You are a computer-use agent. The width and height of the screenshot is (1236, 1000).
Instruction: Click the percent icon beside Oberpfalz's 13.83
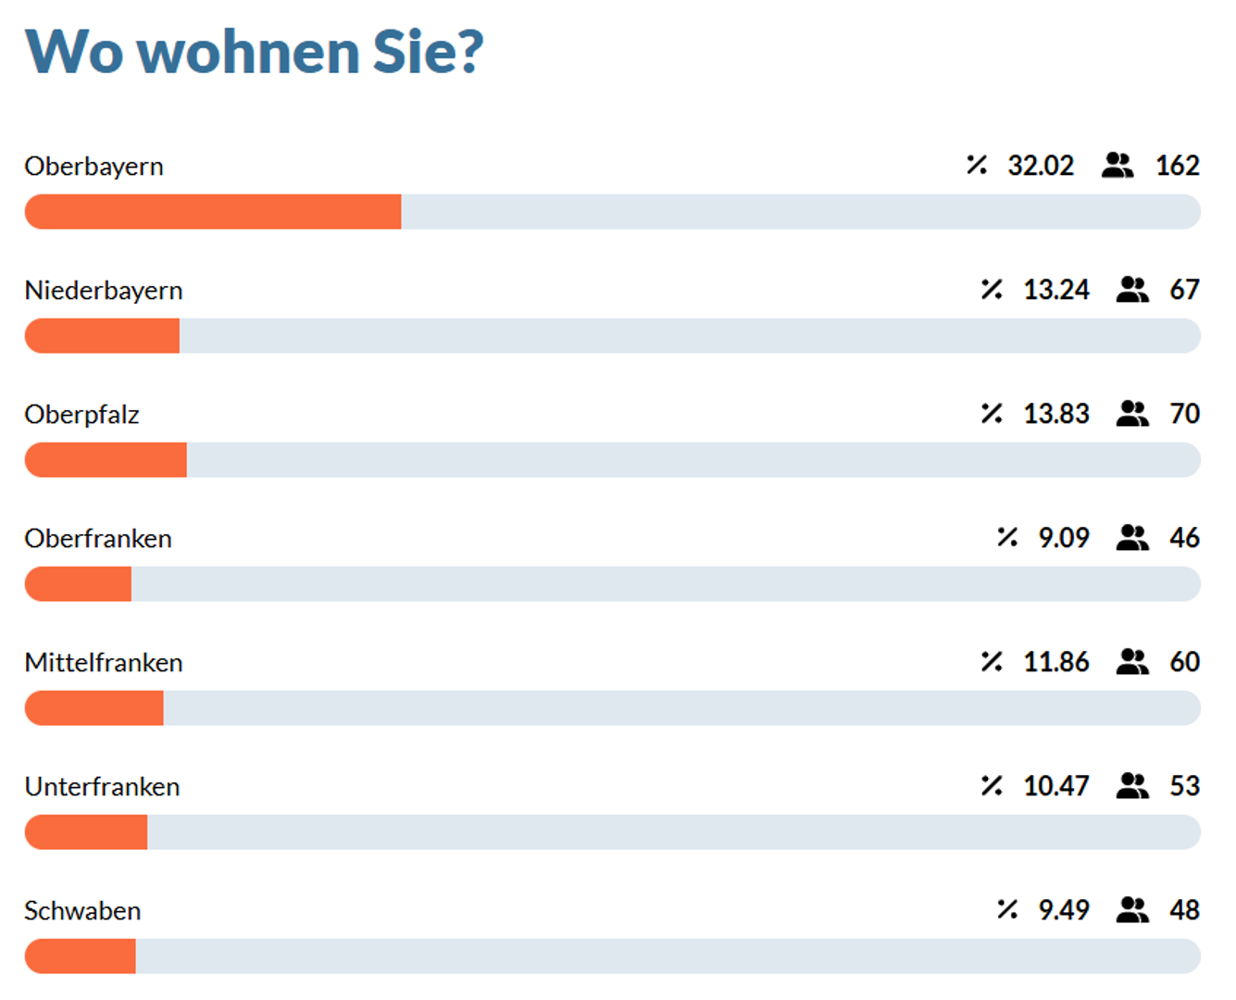[x=992, y=413]
